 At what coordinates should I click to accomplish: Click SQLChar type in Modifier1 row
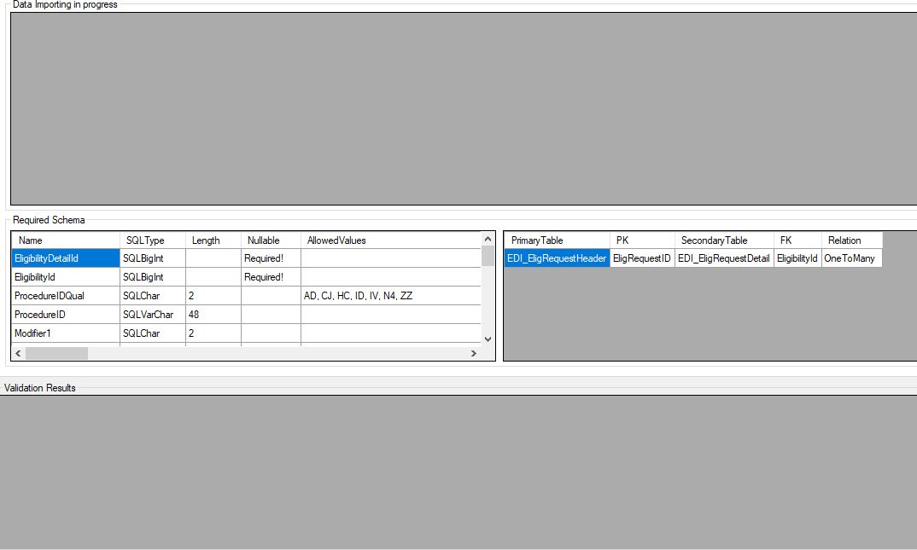tap(153, 333)
